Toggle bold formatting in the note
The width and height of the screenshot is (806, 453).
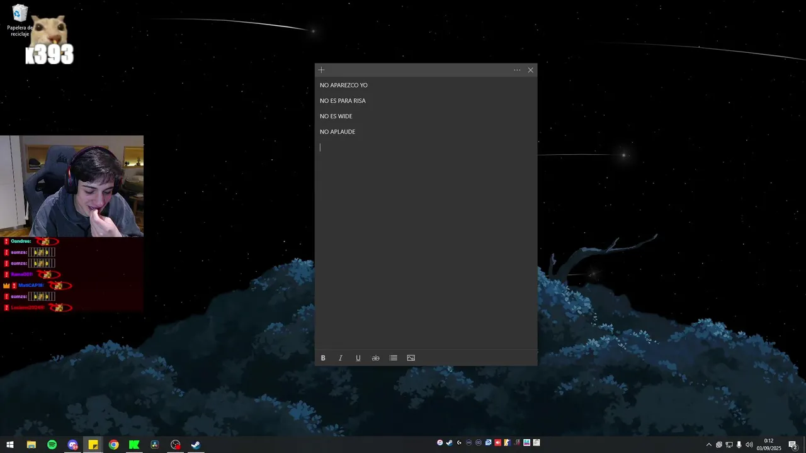(323, 358)
